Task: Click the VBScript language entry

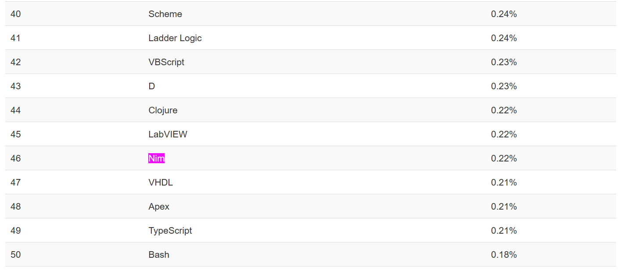Action: coord(166,62)
